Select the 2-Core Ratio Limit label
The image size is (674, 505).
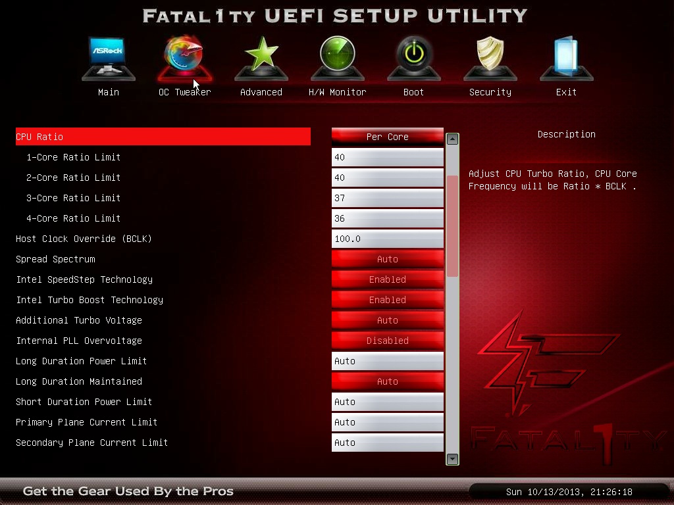pyautogui.click(x=74, y=178)
